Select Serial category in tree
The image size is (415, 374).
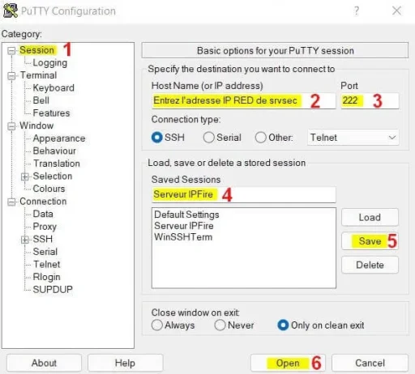click(45, 252)
